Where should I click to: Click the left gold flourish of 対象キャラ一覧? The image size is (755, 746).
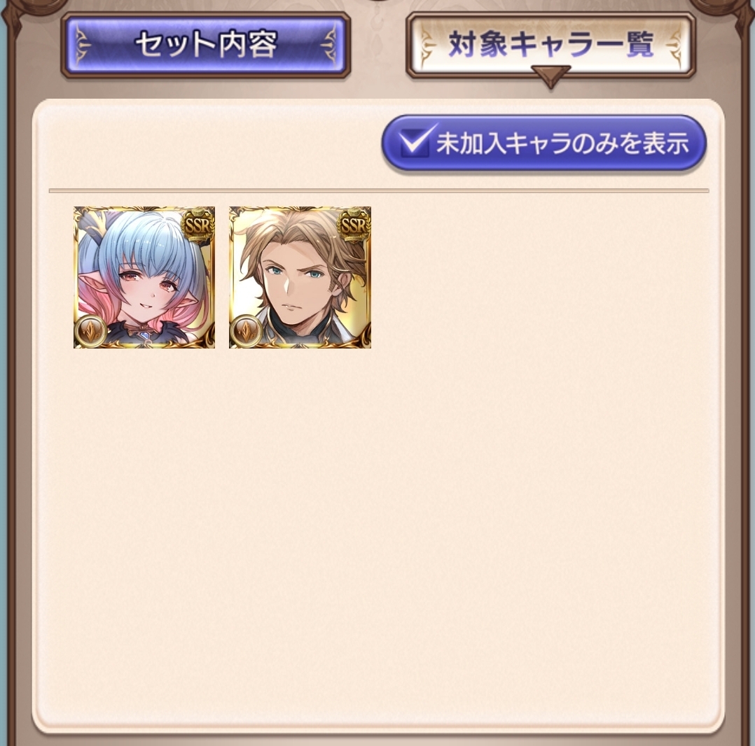click(x=426, y=45)
